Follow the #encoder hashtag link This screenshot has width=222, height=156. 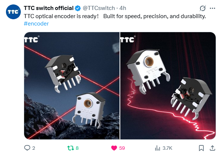pos(36,24)
